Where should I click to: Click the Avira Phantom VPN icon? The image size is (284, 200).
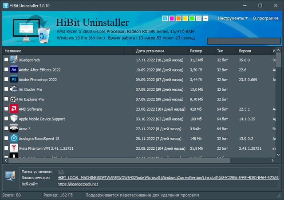(x=14, y=148)
